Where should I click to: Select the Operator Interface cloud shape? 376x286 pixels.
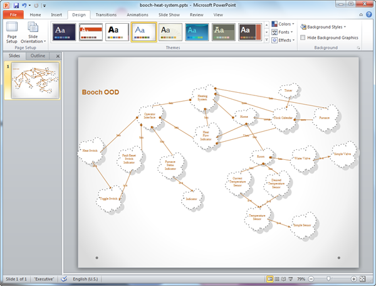[150, 115]
